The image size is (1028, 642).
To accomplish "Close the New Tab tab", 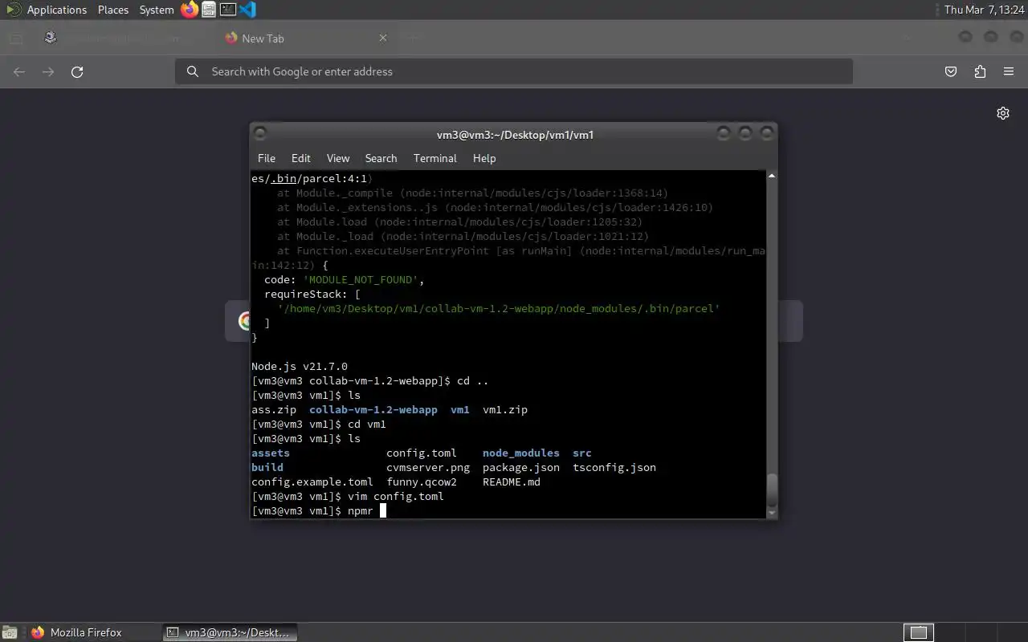I will click(x=383, y=38).
